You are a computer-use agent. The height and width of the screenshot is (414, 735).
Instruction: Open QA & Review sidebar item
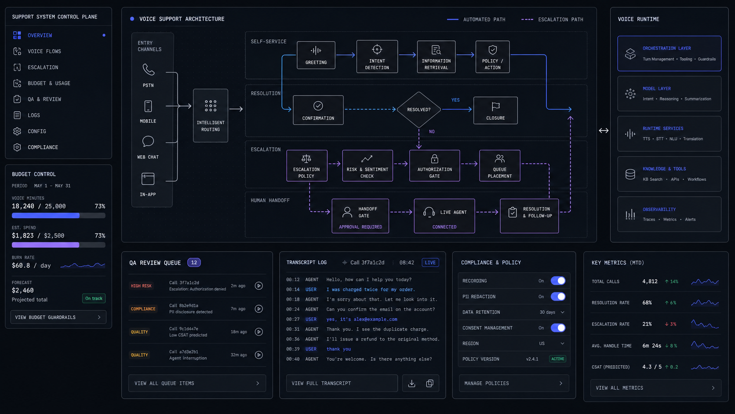[58, 99]
